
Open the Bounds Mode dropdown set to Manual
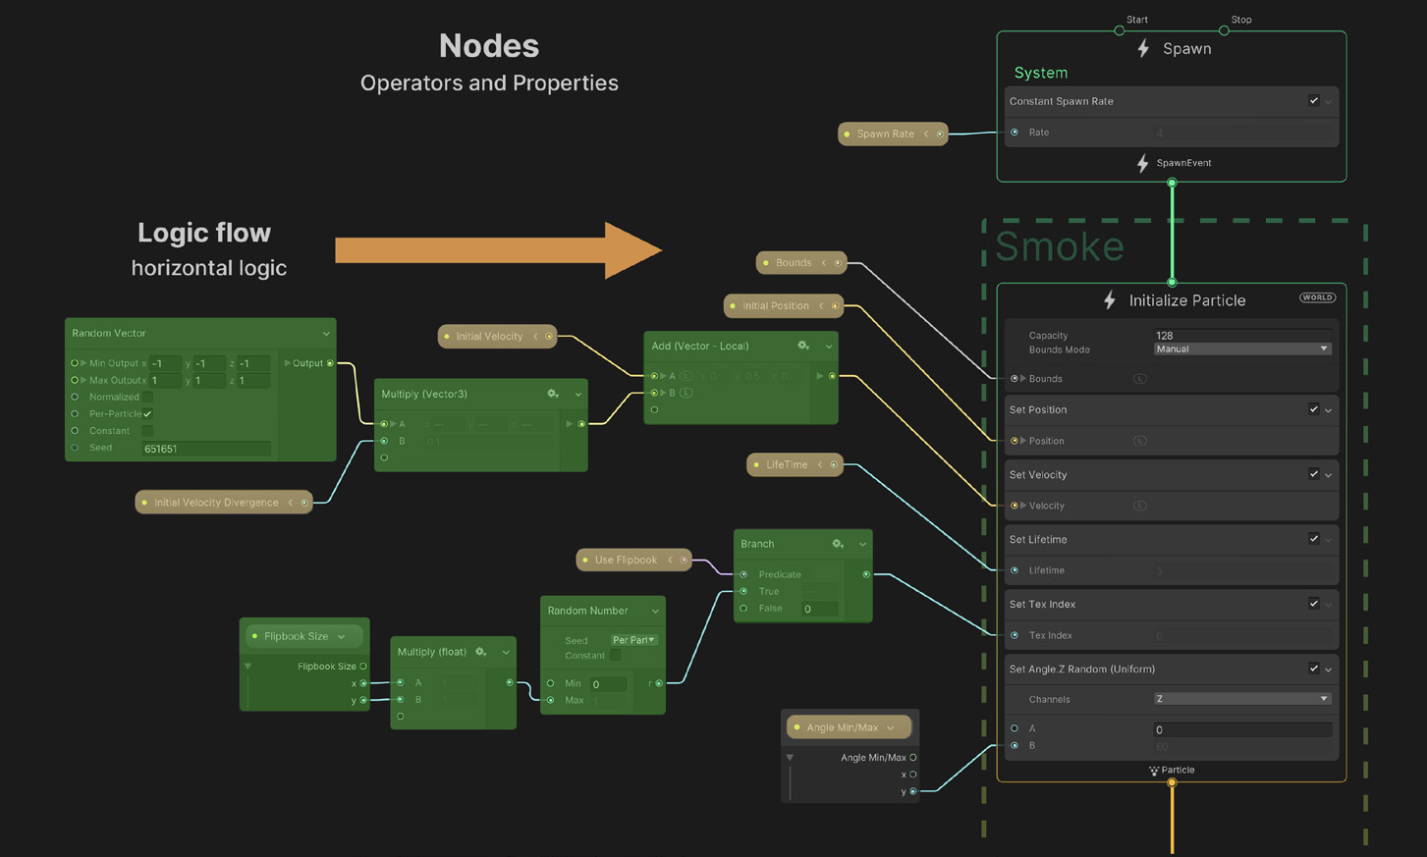(1241, 349)
